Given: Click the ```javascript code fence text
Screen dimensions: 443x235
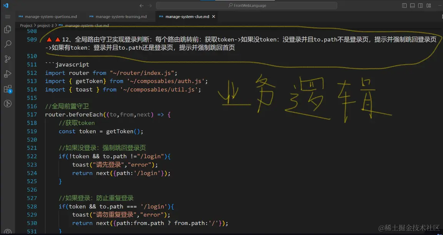Looking at the screenshot, I should coord(67,65).
